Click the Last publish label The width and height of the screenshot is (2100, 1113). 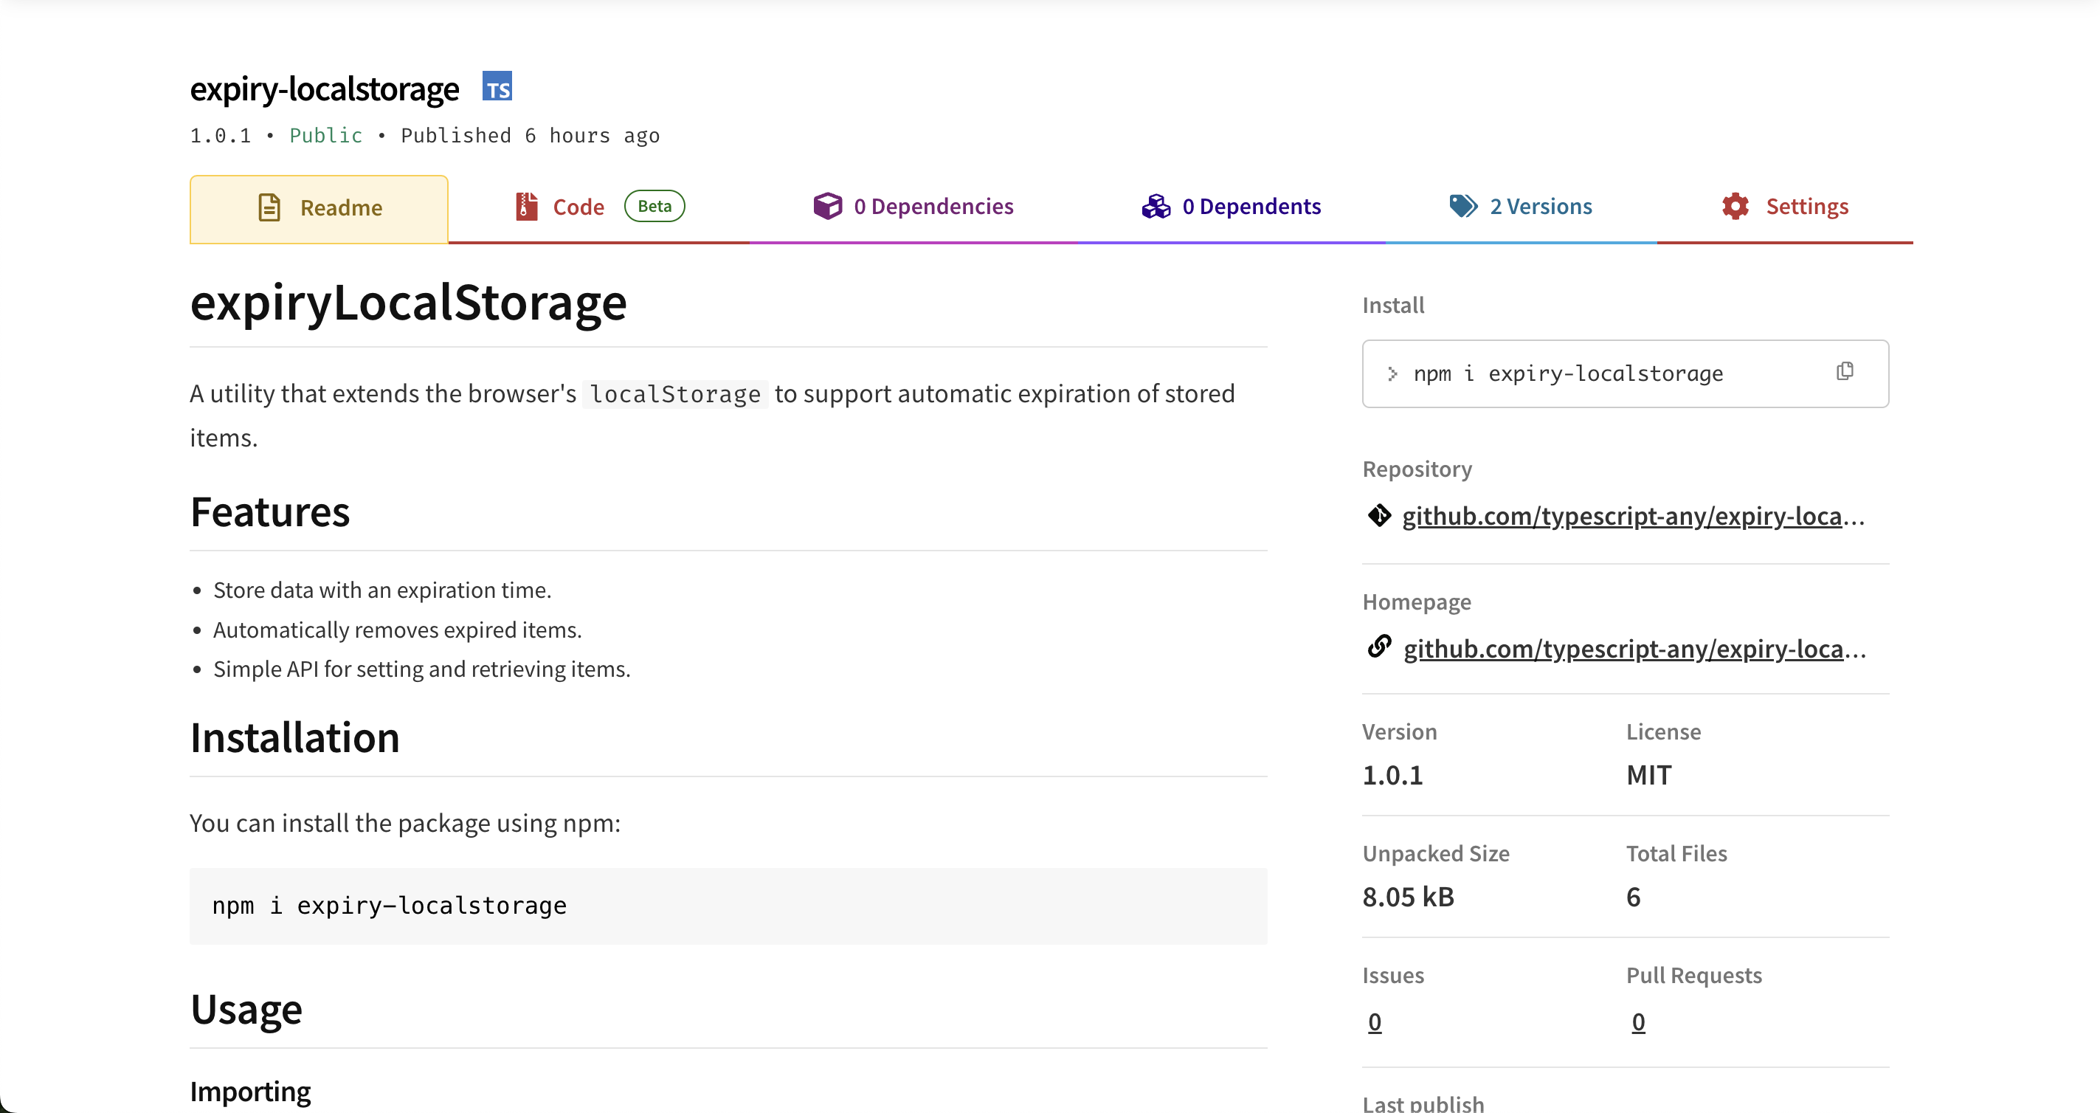1423,1103
